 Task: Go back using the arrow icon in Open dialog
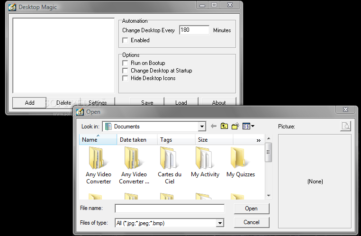pos(214,126)
